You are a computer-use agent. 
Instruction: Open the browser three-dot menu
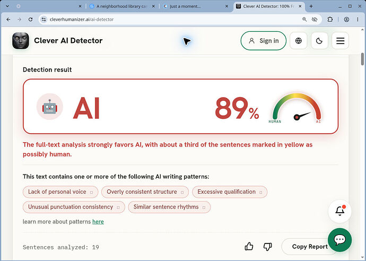pos(358,20)
